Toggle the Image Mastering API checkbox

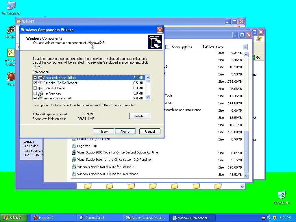click(x=35, y=98)
